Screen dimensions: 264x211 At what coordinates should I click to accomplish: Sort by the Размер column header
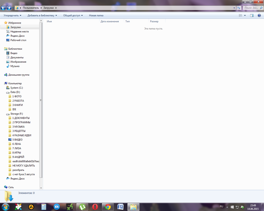157,21
